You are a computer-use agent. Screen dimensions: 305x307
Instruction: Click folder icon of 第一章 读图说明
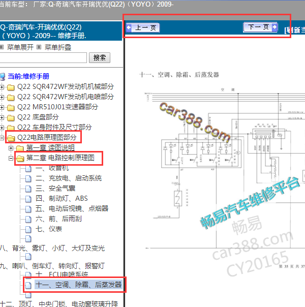pos(20,148)
